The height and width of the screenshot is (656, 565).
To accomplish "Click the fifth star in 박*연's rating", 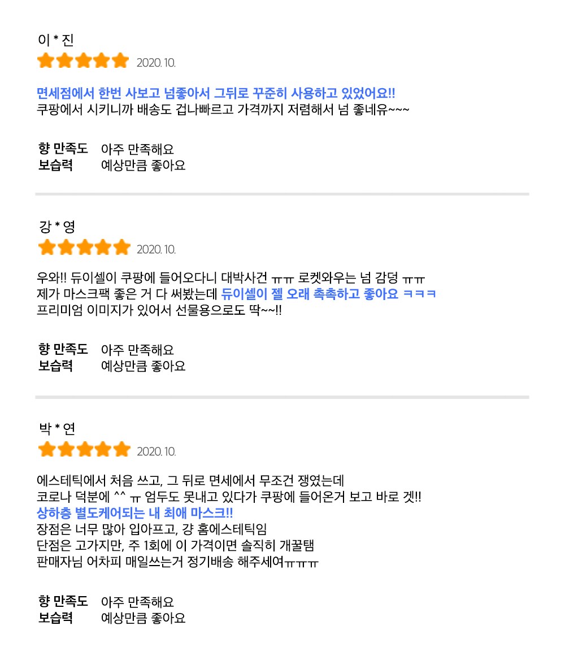I will click(x=121, y=450).
